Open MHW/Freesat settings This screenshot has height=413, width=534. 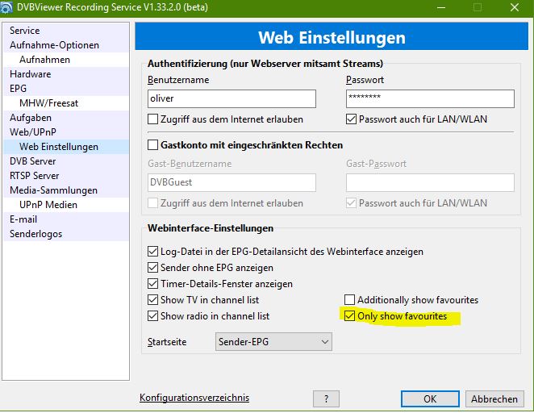point(66,102)
